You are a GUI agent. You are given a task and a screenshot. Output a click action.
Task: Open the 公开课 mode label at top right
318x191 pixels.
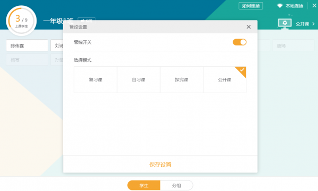pyautogui.click(x=302, y=24)
